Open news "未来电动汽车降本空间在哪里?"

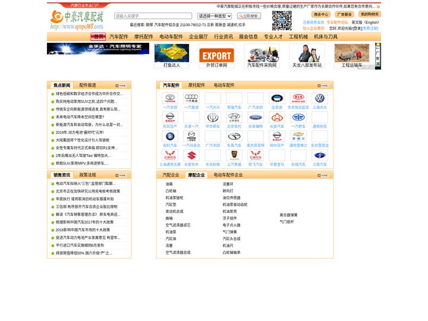[80, 117]
